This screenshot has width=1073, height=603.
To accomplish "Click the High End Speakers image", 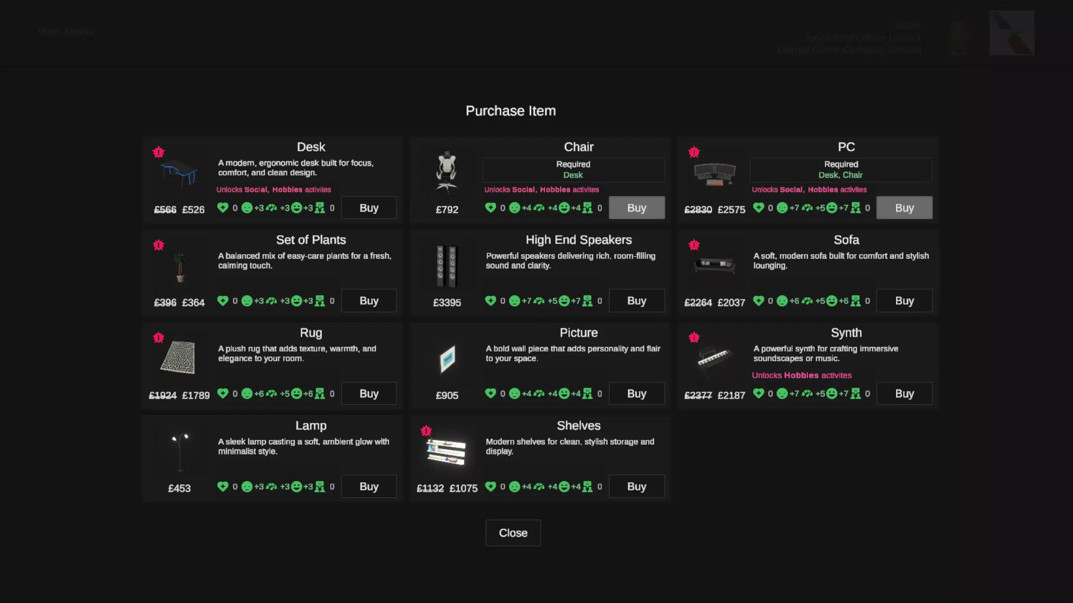I will (446, 266).
